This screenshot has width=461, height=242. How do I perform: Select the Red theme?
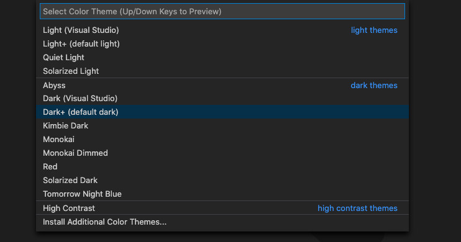coord(222,166)
